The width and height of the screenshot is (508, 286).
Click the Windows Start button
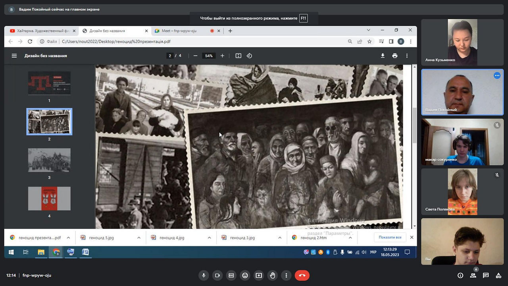(x=11, y=252)
